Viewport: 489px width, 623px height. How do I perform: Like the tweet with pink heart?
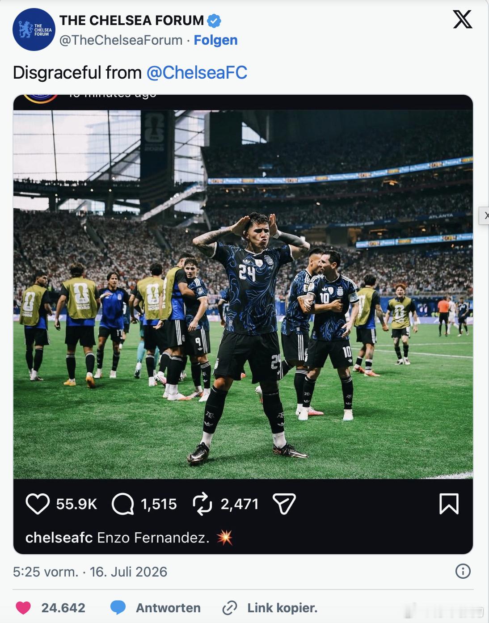(23, 608)
